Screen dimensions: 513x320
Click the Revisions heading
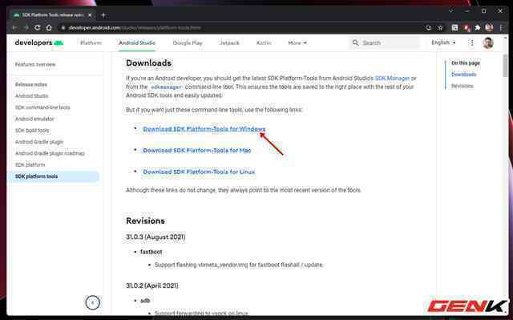click(145, 221)
